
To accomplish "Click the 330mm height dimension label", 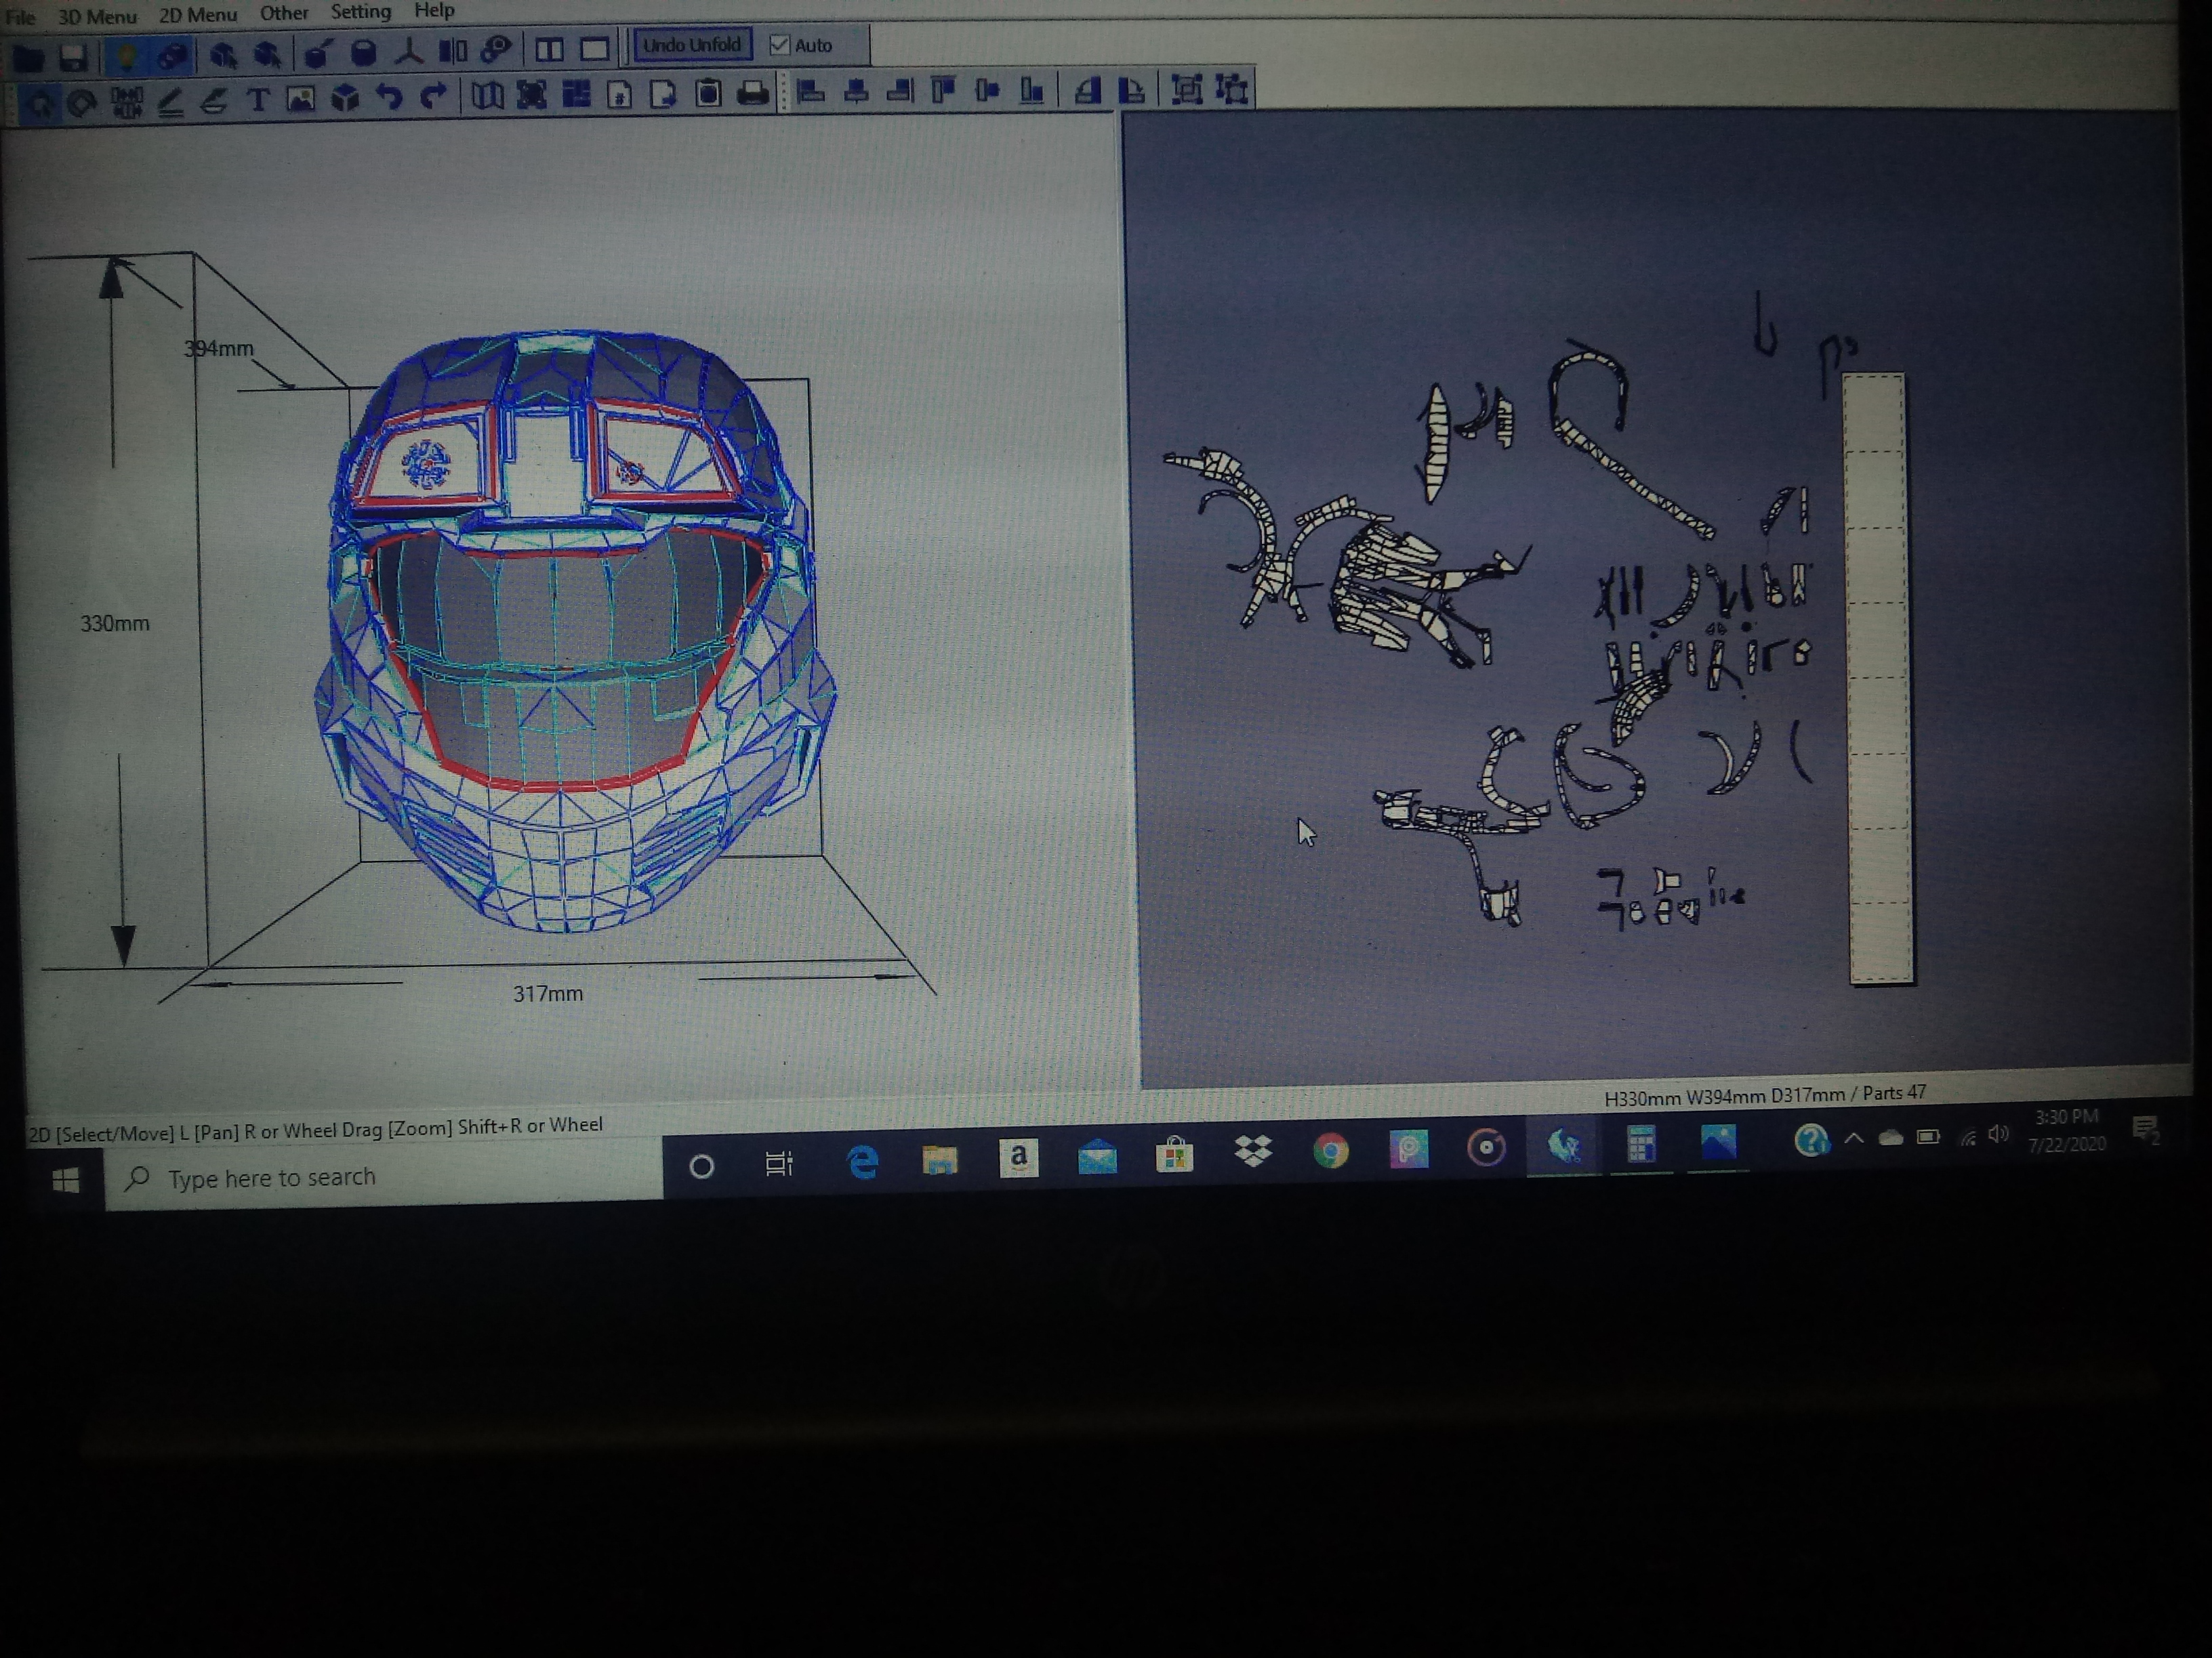I will coord(115,624).
